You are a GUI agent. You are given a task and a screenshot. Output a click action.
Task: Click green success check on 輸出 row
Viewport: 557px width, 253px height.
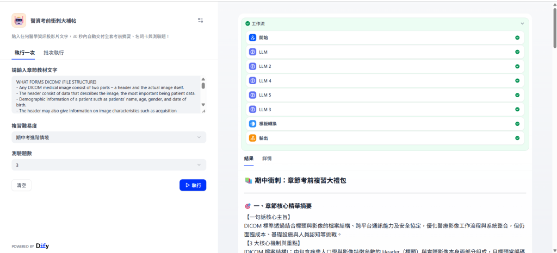coord(517,138)
